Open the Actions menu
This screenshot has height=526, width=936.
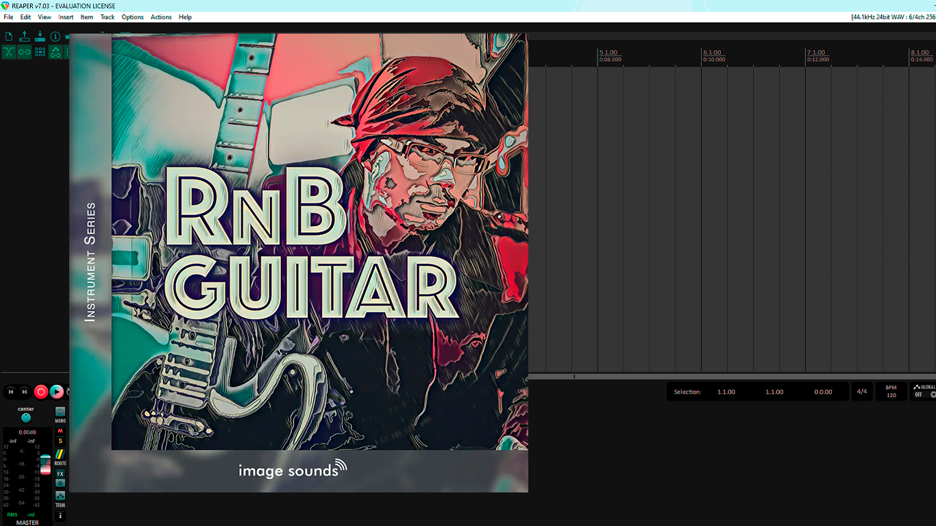point(161,17)
